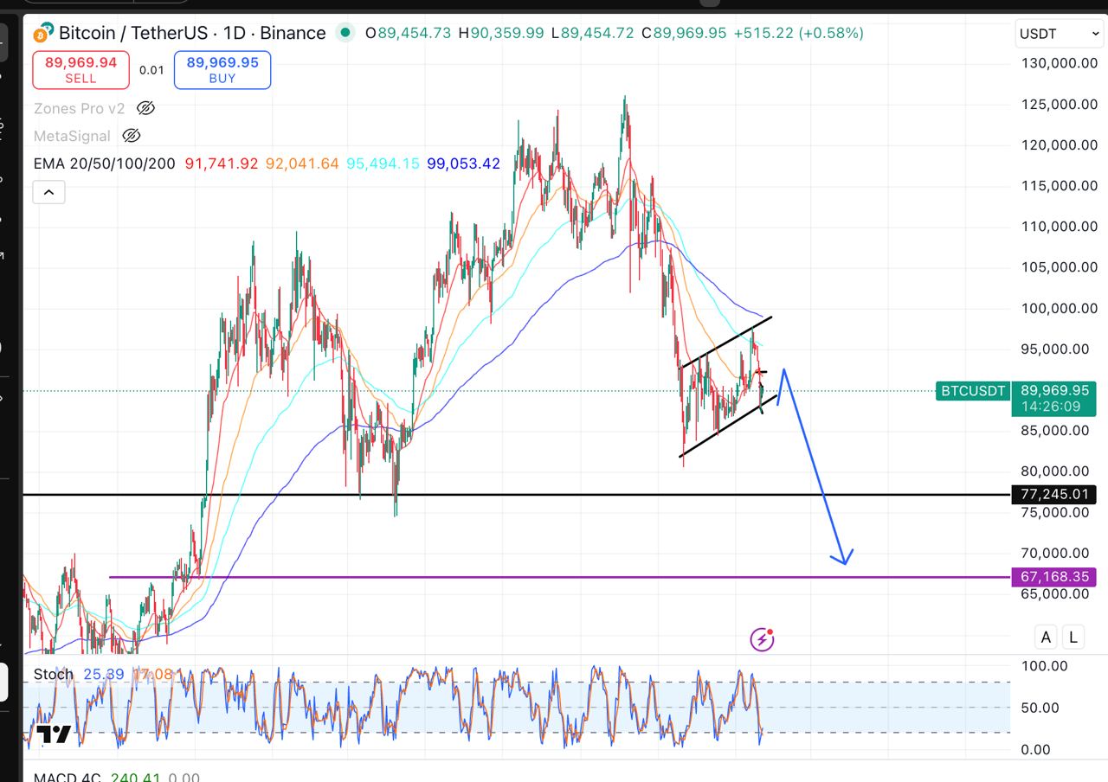Viewport: 1108px width, 782px height.
Task: Select the Stoch indicator legend
Action: pos(53,674)
